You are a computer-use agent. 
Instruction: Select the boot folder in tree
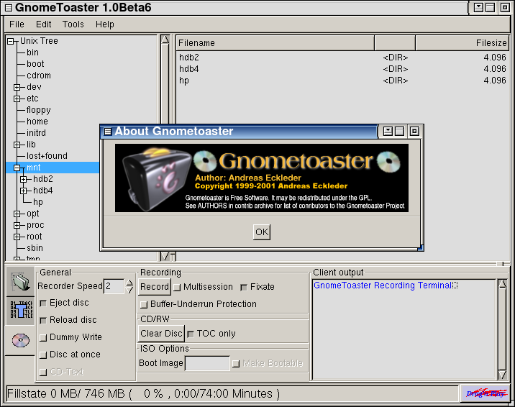[35, 64]
